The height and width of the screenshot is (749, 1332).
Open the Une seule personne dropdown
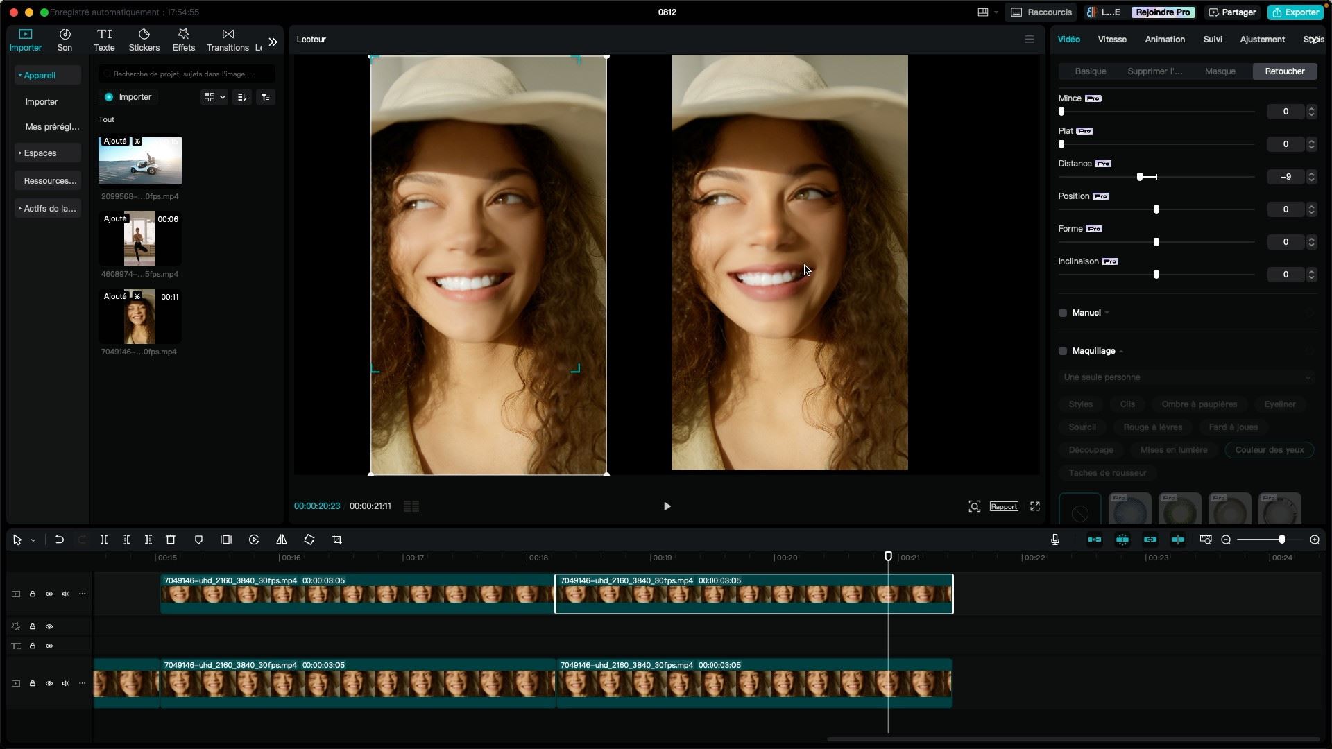(x=1187, y=377)
